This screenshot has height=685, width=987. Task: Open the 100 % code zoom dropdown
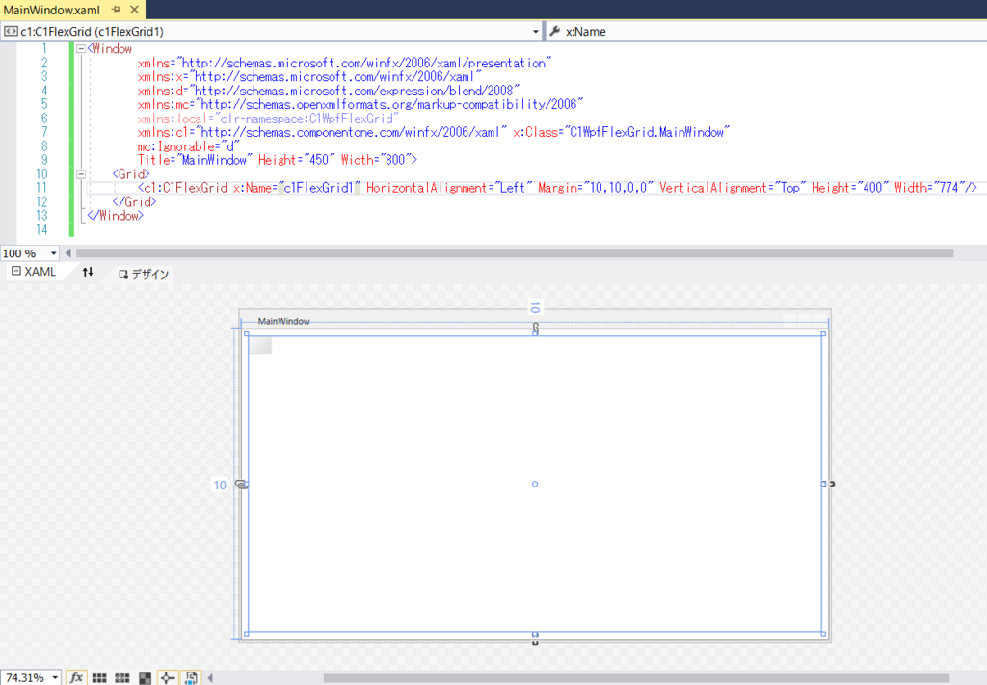tap(53, 253)
